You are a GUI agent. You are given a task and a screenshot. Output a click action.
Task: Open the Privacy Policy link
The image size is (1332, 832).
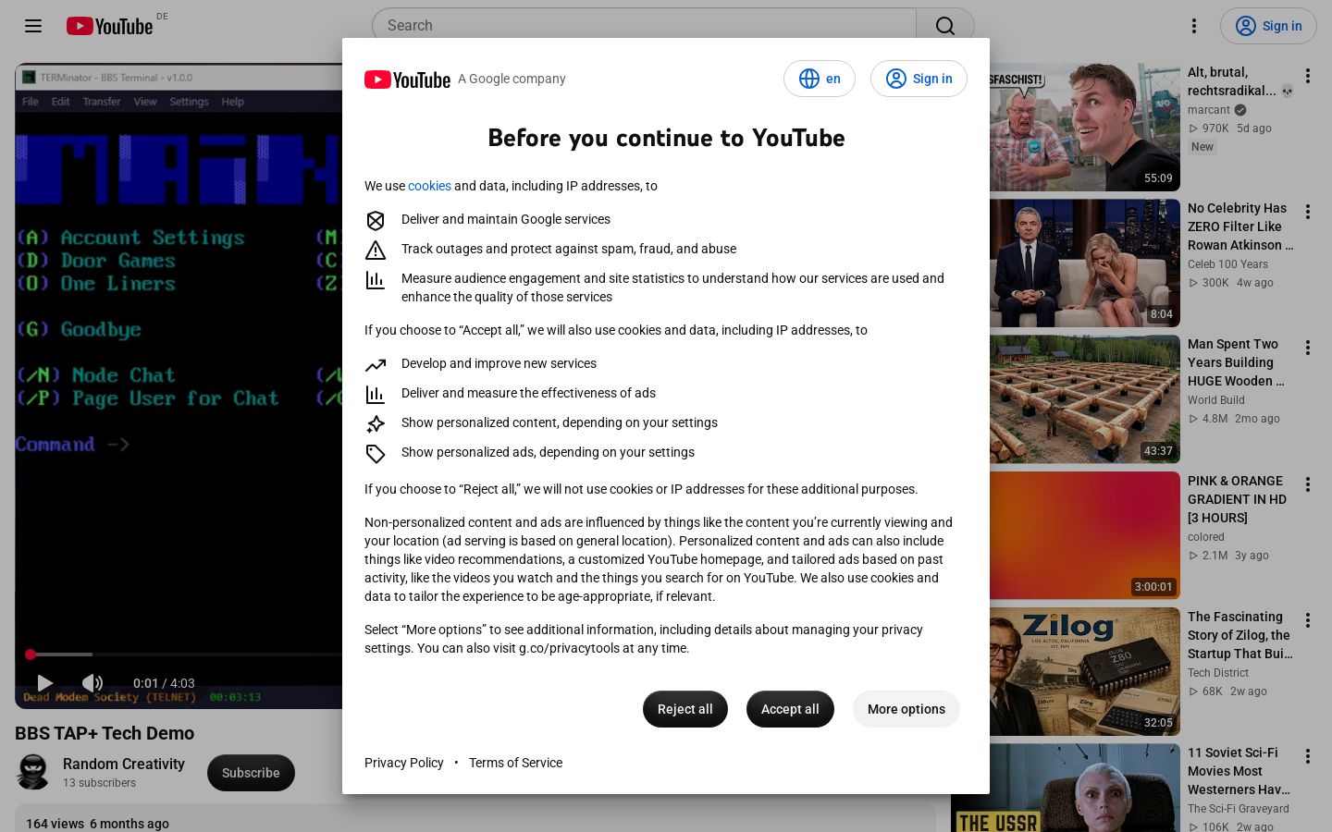404,763
